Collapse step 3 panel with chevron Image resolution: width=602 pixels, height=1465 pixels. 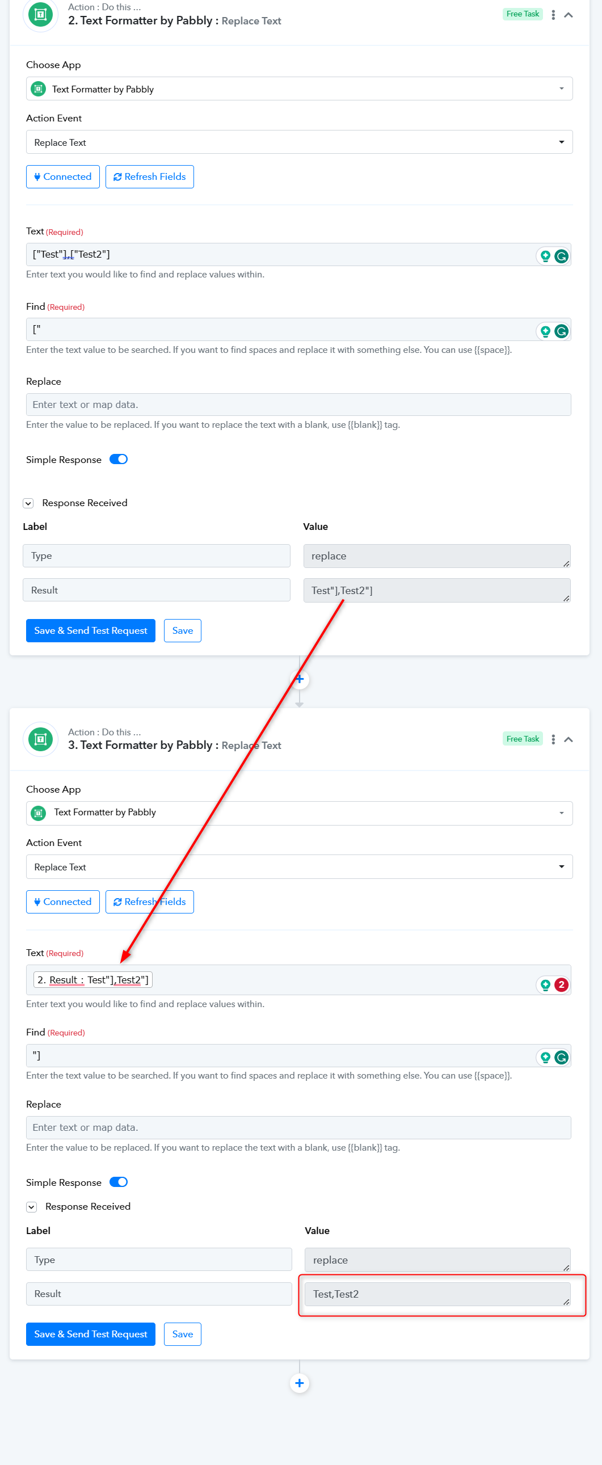[x=568, y=739]
